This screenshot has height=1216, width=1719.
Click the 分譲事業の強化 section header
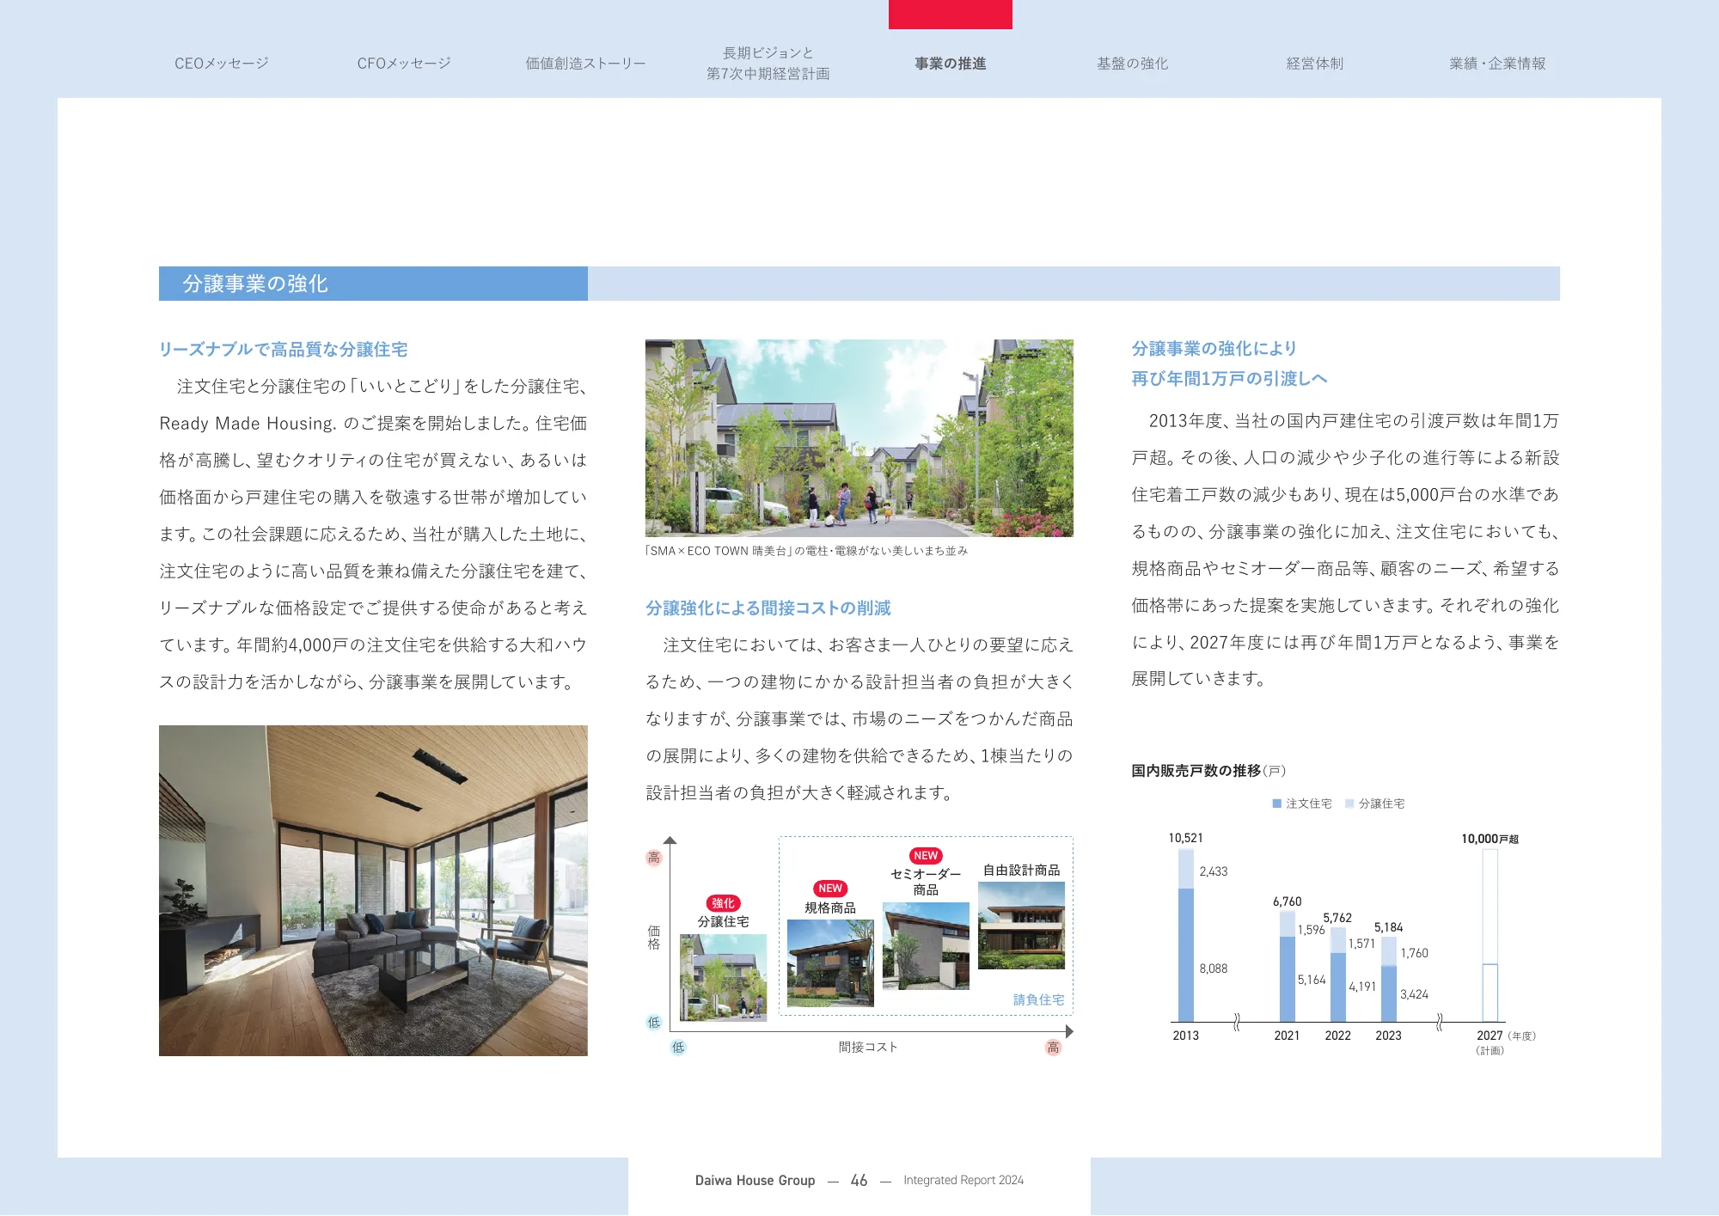373,284
